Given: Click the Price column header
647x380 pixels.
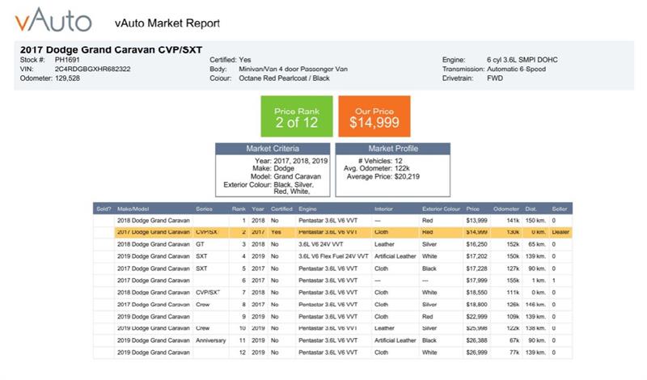Looking at the screenshot, I should pyautogui.click(x=472, y=209).
